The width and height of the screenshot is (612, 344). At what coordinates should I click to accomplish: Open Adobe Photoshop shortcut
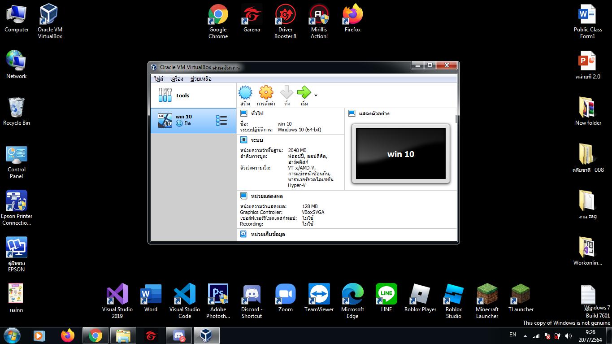[218, 301]
